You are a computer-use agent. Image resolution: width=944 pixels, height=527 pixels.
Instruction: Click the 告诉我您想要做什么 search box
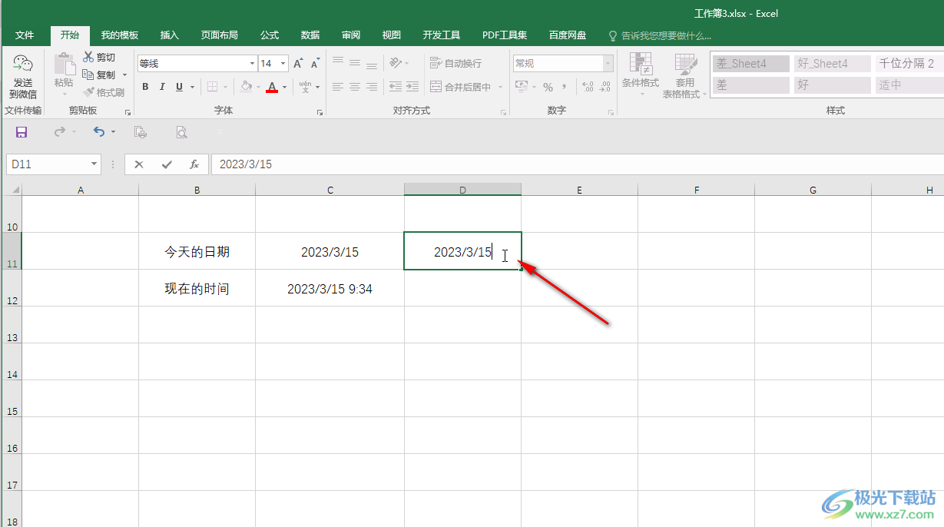[x=660, y=35]
